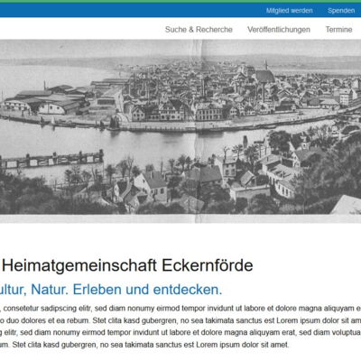This screenshot has height=361, width=361.
Task: Open the Suche & Recherche menu
Action: pos(199,30)
